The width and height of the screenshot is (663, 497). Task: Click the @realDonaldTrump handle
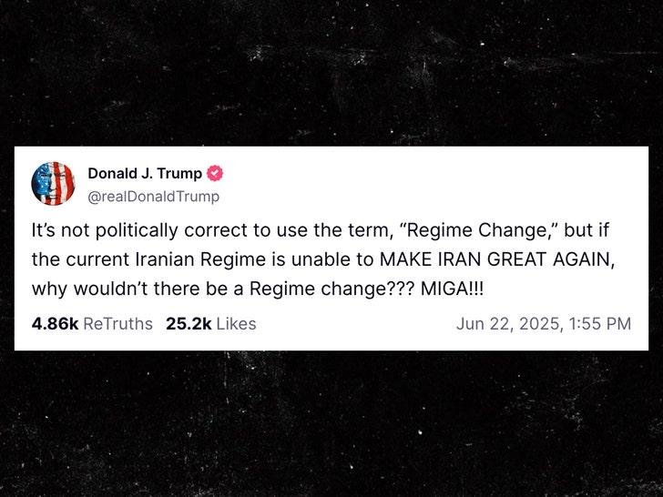coord(153,196)
